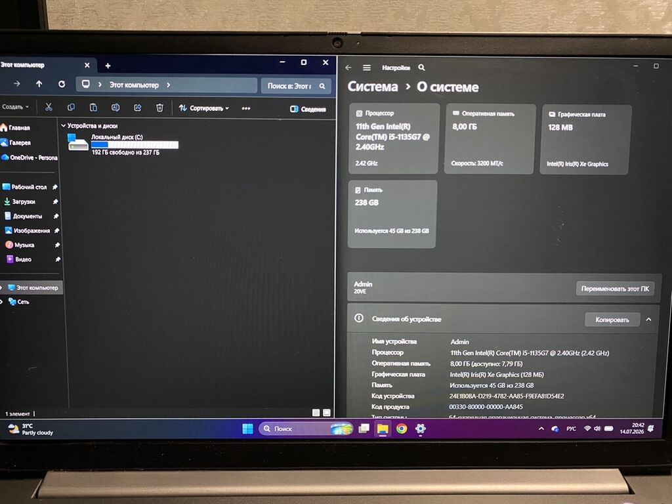Open Chrome from the taskbar
The width and height of the screenshot is (672, 504).
pyautogui.click(x=402, y=429)
